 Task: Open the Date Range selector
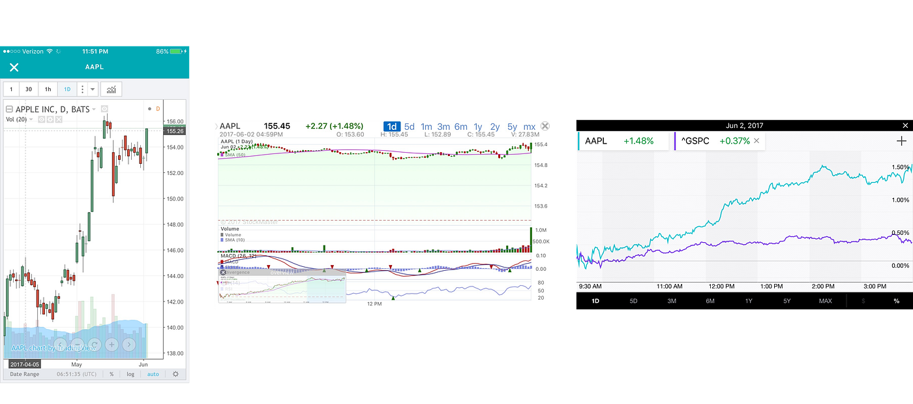[x=24, y=374]
